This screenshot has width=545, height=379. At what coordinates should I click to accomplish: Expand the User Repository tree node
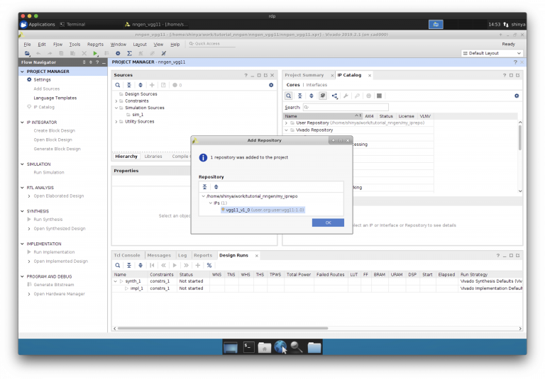287,123
